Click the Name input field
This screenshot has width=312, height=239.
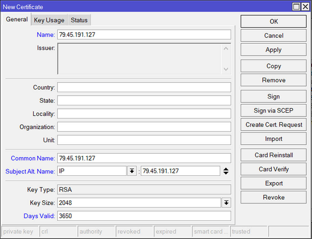click(144, 35)
